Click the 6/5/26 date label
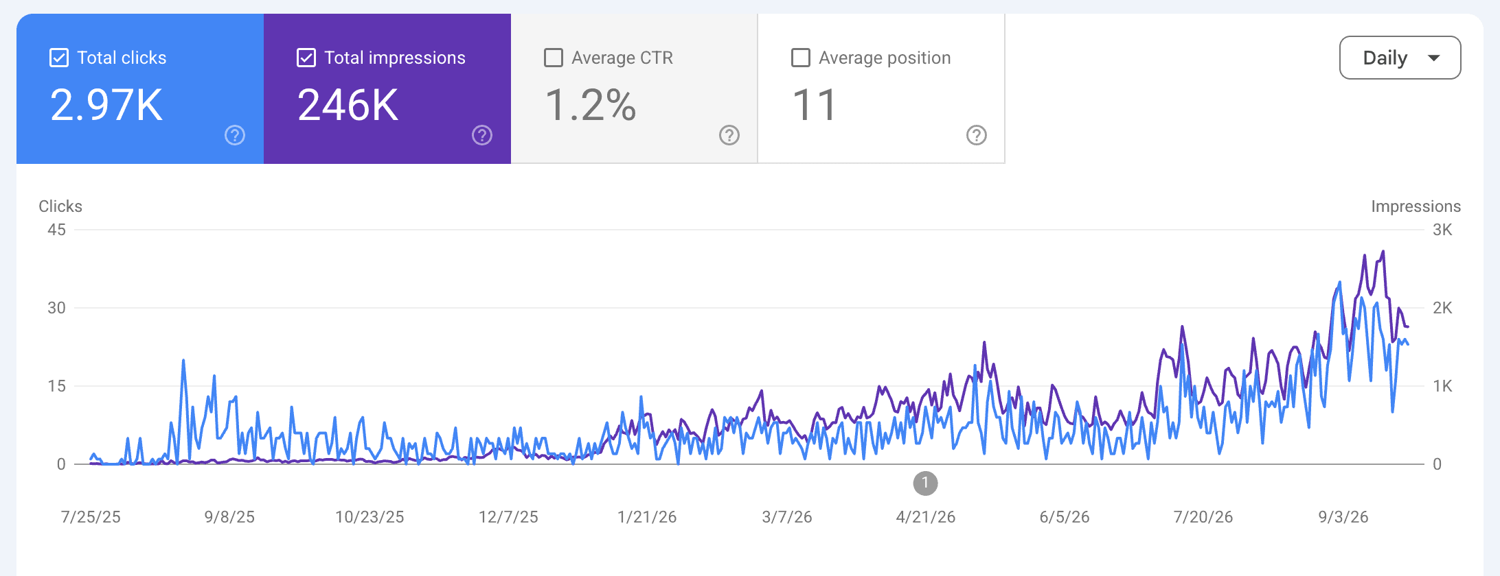The height and width of the screenshot is (576, 1500). click(1065, 517)
